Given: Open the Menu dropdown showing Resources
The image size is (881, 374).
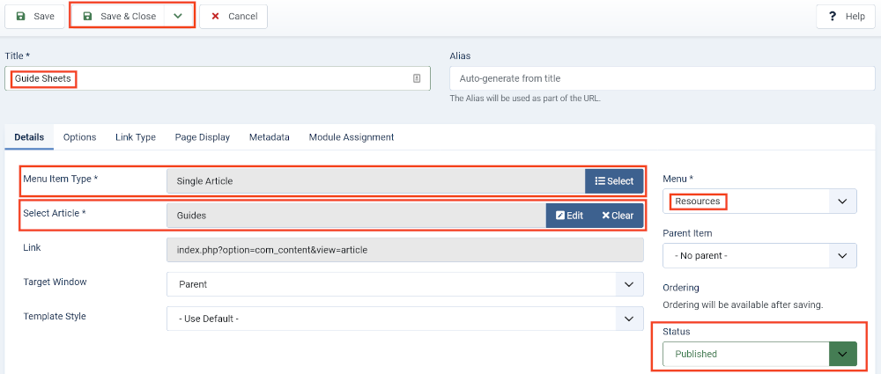Looking at the screenshot, I should [x=759, y=201].
